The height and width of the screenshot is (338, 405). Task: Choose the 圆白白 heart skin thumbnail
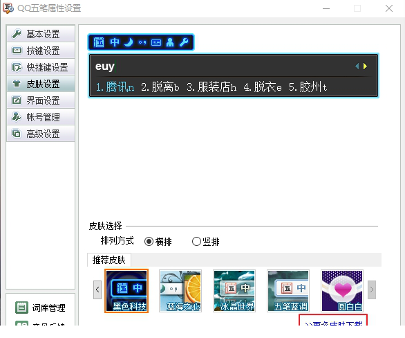(342, 291)
